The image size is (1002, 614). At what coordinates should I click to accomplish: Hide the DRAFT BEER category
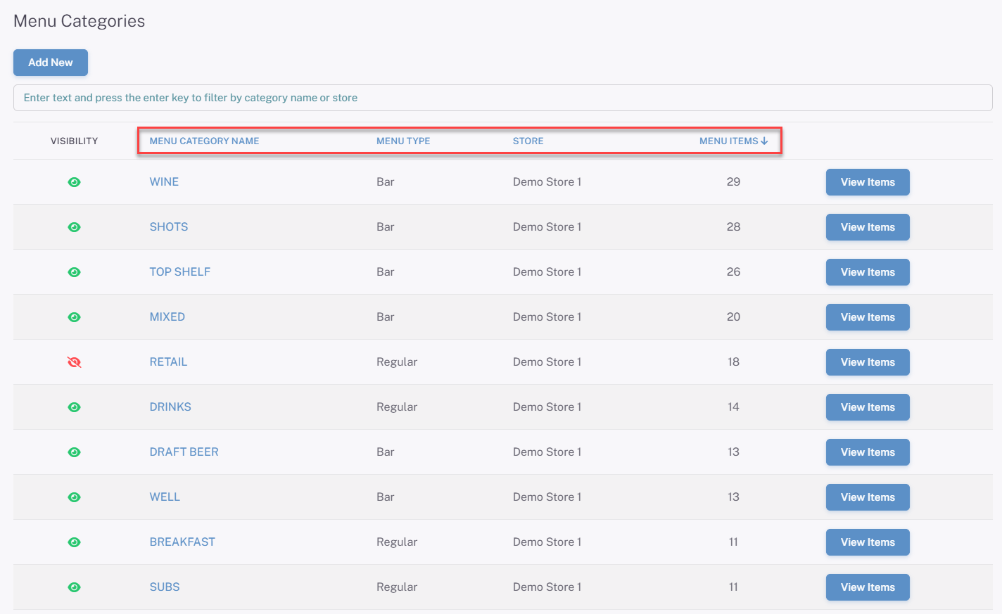pyautogui.click(x=74, y=452)
